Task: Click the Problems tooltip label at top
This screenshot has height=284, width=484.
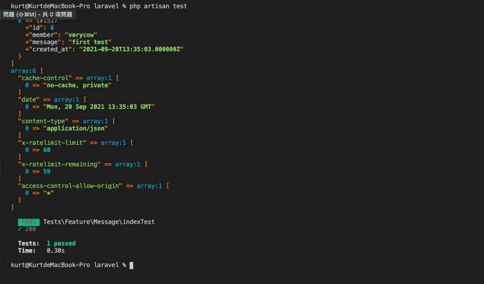Action: pyautogui.click(x=38, y=15)
